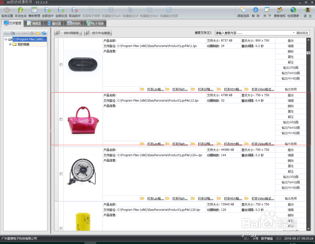
Task: Click gear-with-pencil icon in tree toolbar
Action: [x=32, y=33]
